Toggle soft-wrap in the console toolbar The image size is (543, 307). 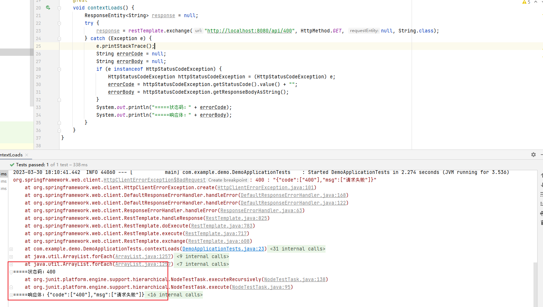coord(541,194)
